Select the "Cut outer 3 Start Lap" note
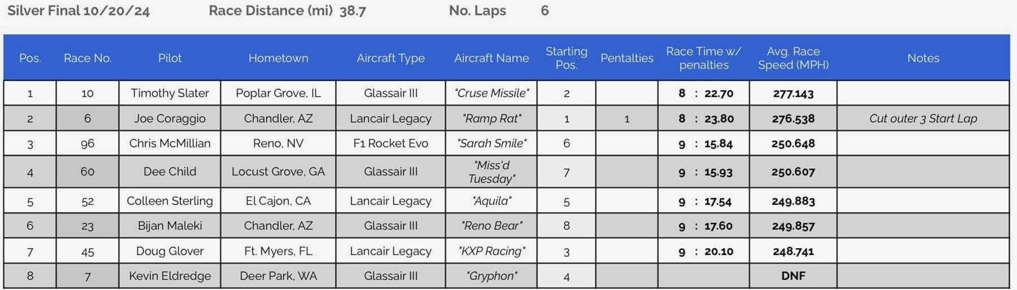 click(923, 118)
